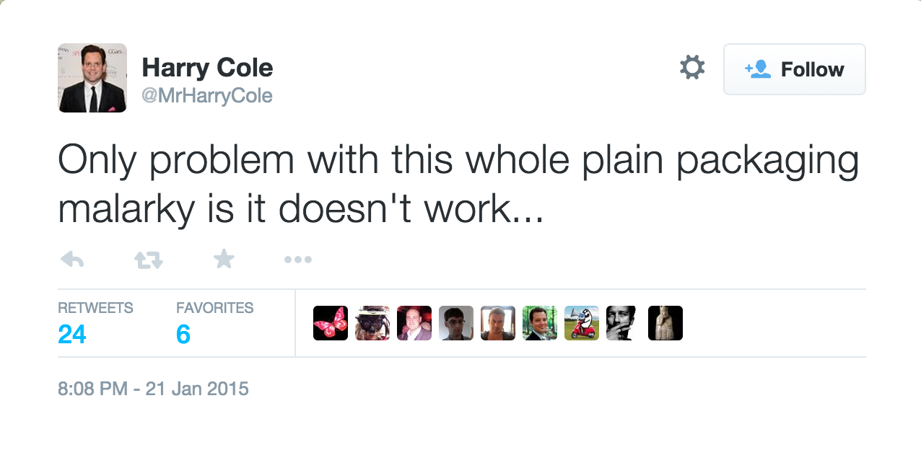Click the masked feathered hat avatar

tap(372, 323)
